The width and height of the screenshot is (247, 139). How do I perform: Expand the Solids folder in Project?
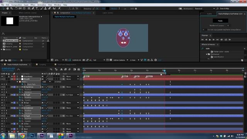(x=2, y=49)
